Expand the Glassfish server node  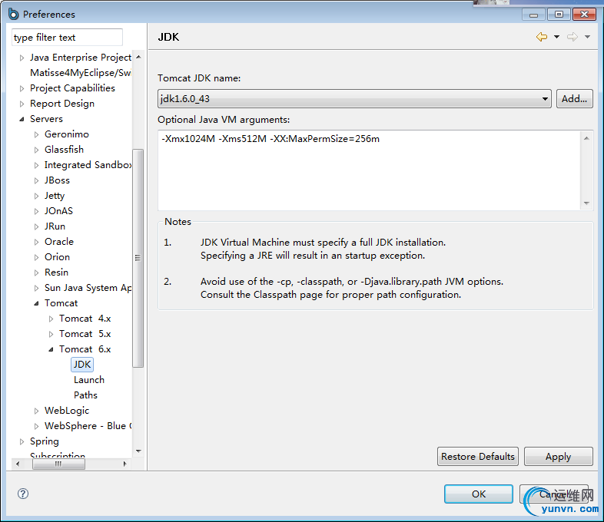pos(37,150)
